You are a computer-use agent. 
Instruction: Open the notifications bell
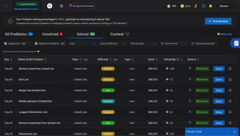tap(211, 6)
